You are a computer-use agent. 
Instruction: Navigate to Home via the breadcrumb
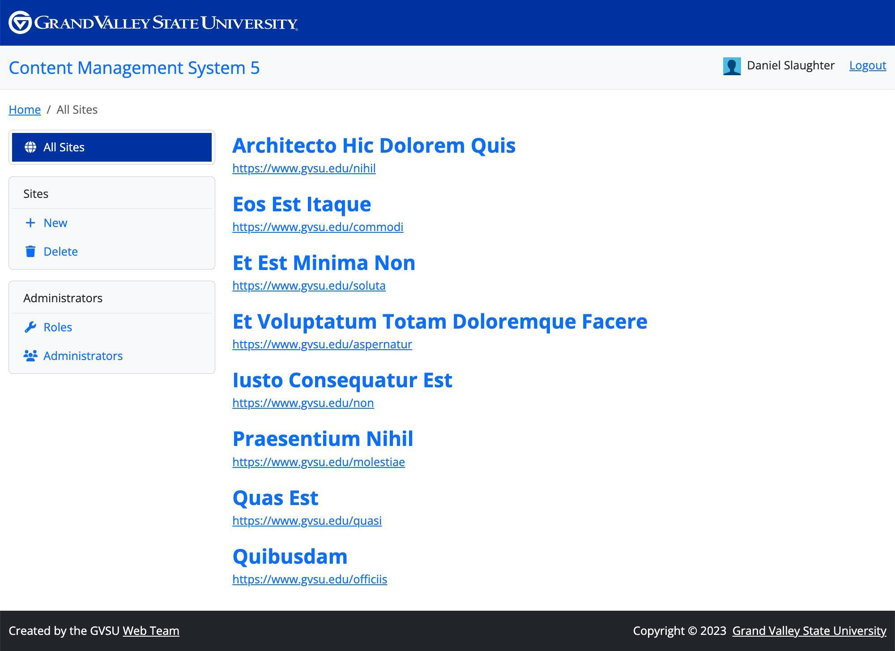coord(25,109)
